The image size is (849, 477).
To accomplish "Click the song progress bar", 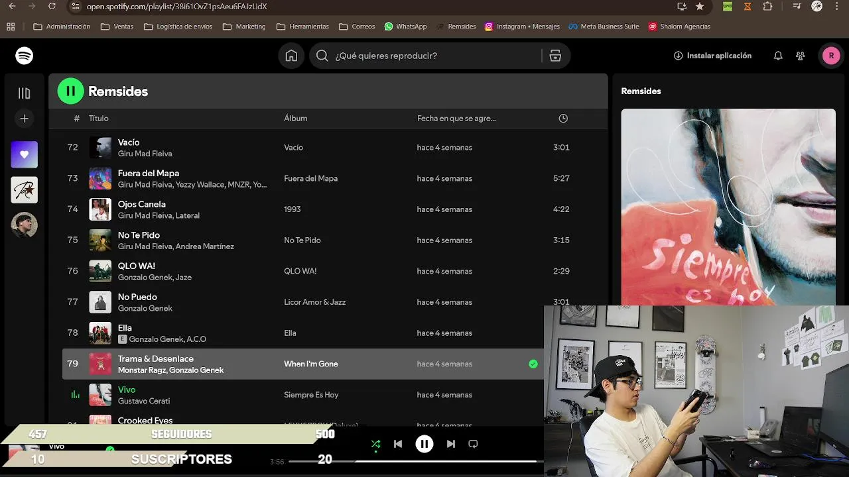I will coord(416,461).
